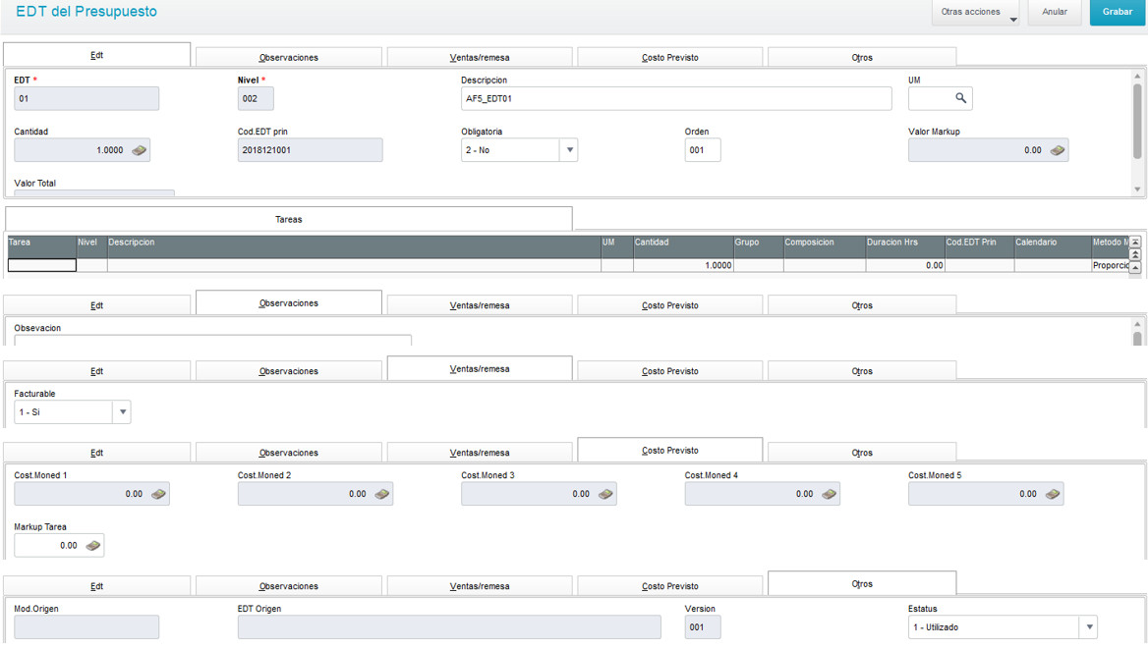Click the down arrow of Edt form scrollbar
This screenshot has height=650, width=1148.
(1137, 190)
